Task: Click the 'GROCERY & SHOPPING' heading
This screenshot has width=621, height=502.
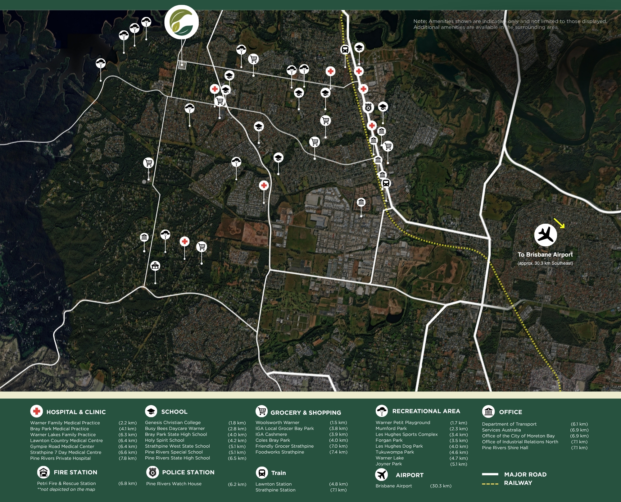Action: 306,413
